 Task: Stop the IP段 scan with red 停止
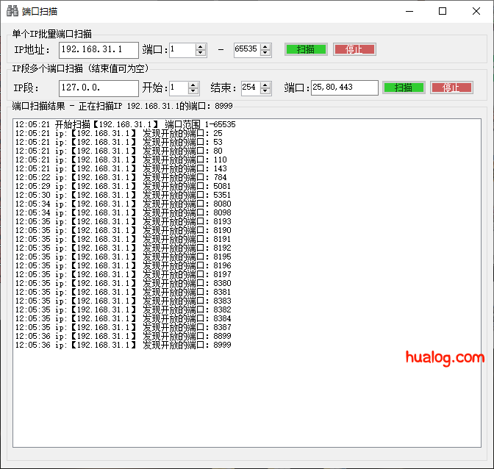tap(451, 87)
